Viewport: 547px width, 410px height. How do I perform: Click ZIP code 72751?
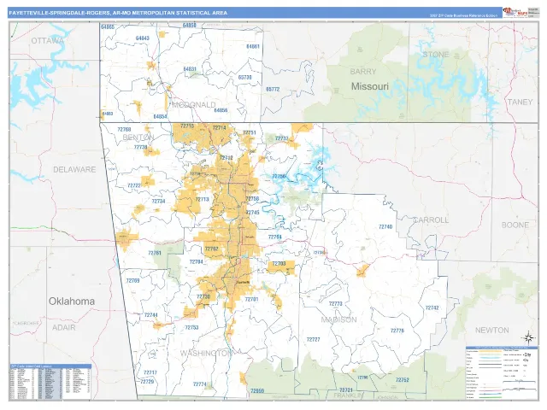tap(250, 132)
